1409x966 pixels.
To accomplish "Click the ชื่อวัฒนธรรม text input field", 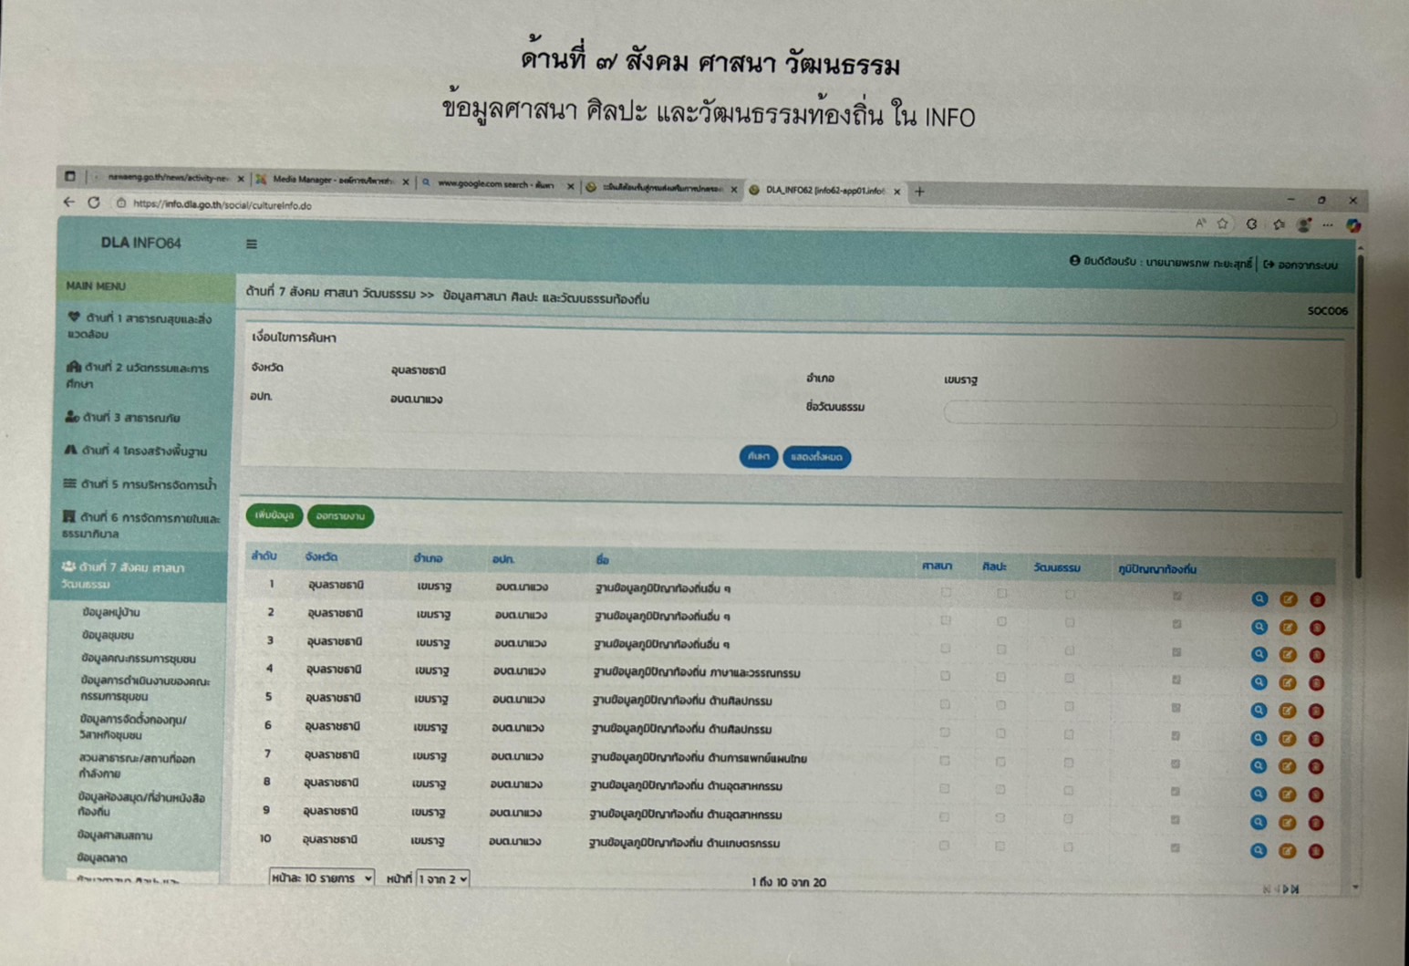I will 1138,413.
